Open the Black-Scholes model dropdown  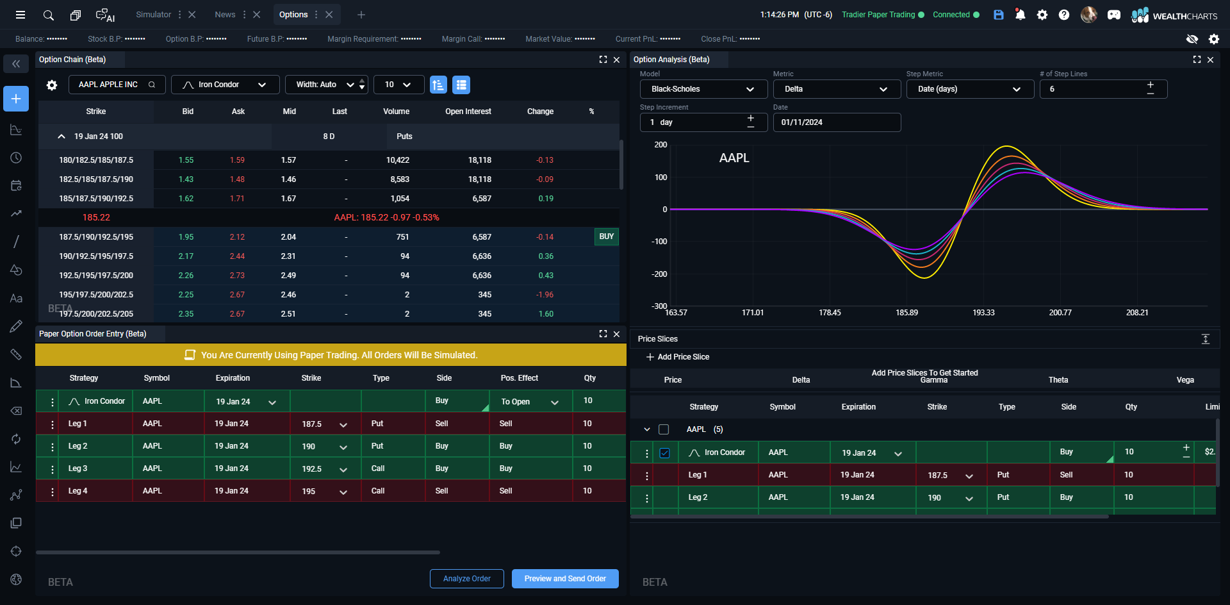point(703,88)
